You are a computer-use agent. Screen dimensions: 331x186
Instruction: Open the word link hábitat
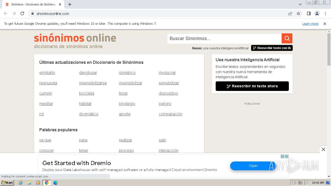(x=85, y=104)
